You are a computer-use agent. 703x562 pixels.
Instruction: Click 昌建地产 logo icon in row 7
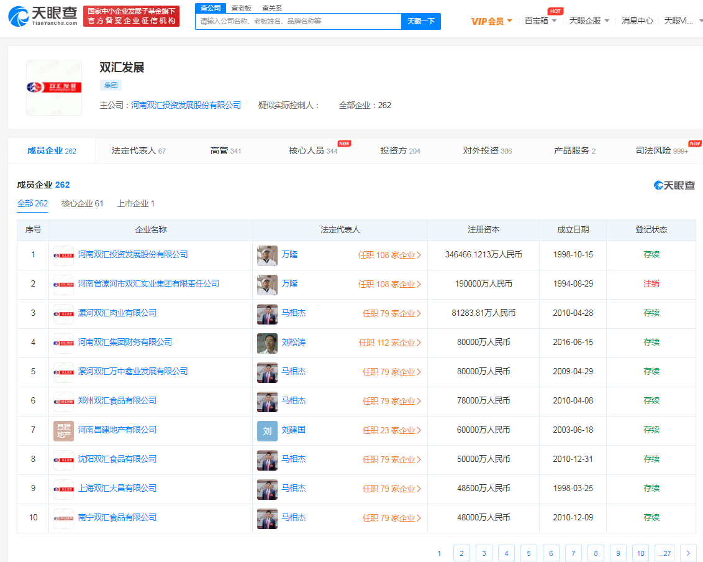[63, 430]
